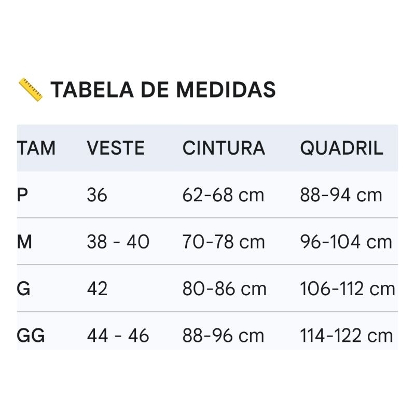Select the 62-68 cm cintura cell

[x=223, y=195]
